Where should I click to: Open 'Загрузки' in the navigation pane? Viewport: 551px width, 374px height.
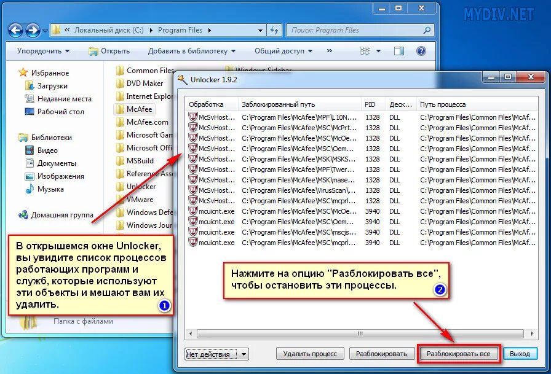click(x=46, y=86)
